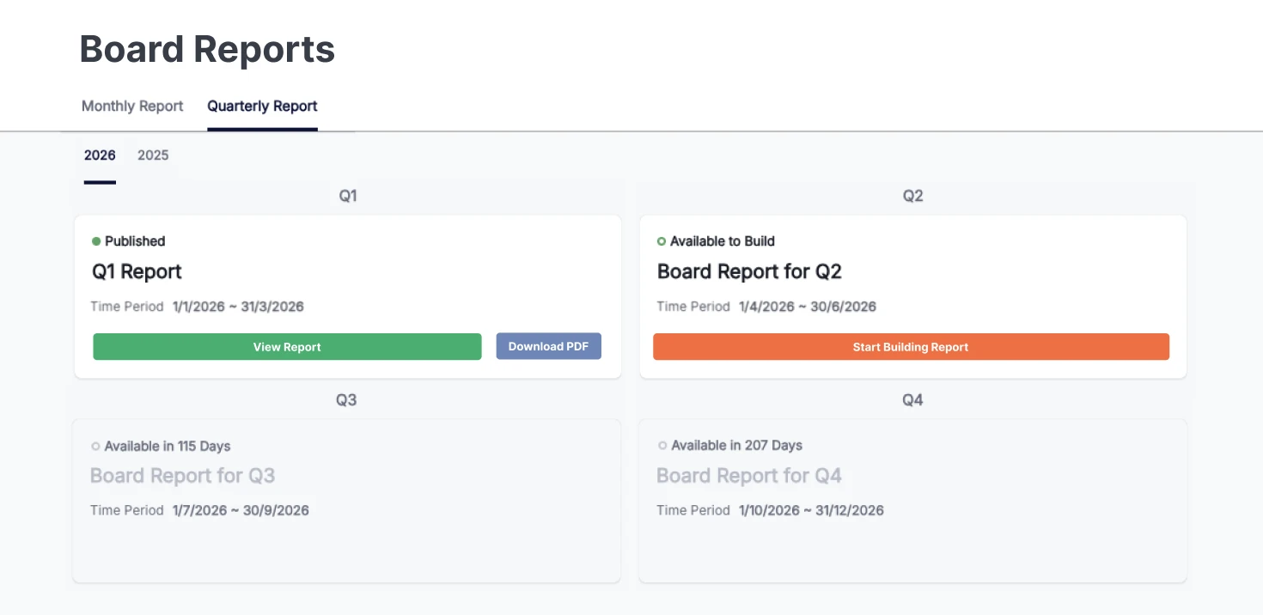Image resolution: width=1263 pixels, height=615 pixels.
Task: Download the Q1 report PDF
Action: pos(548,346)
